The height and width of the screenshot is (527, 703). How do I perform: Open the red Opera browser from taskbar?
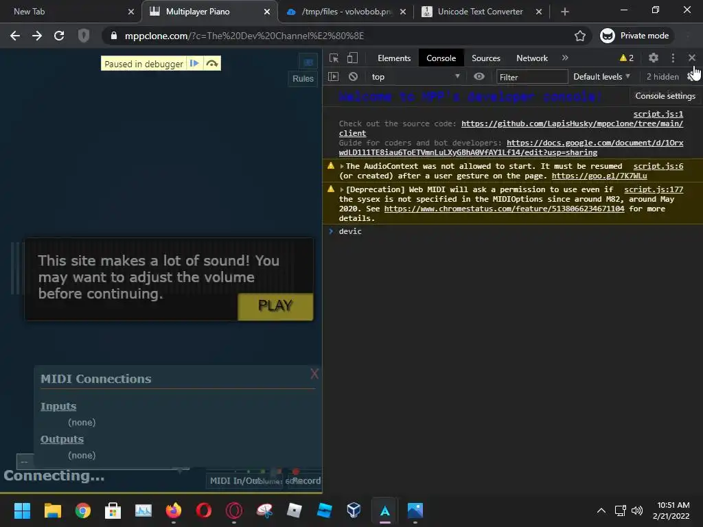pos(203,511)
